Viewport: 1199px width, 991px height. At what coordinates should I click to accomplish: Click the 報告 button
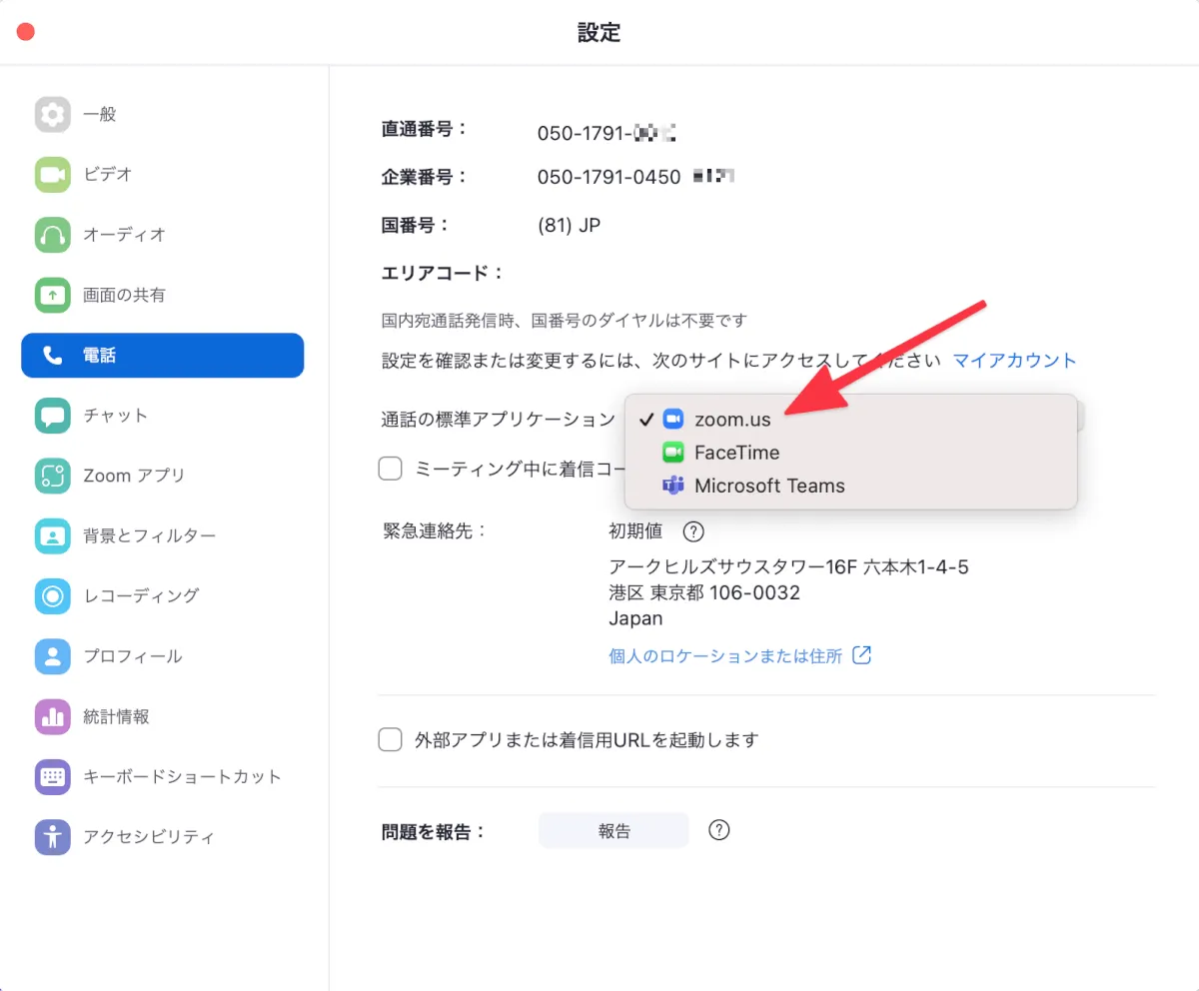613,830
